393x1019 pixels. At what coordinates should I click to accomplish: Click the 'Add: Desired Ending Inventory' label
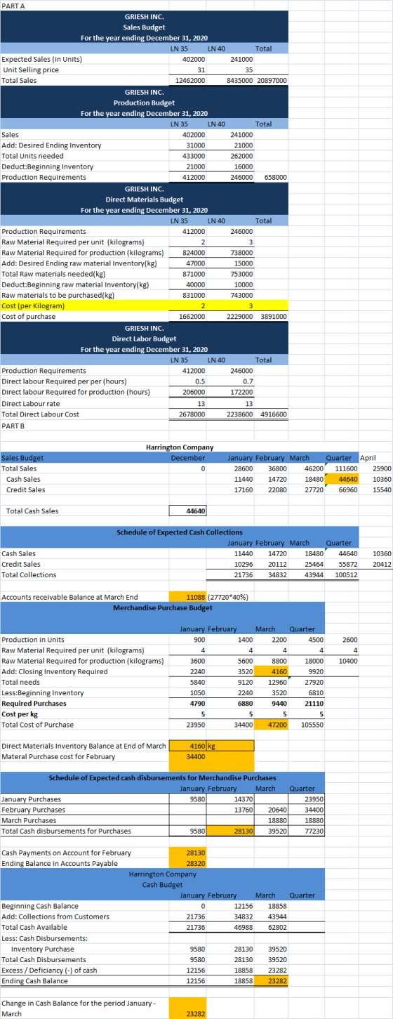pos(52,145)
